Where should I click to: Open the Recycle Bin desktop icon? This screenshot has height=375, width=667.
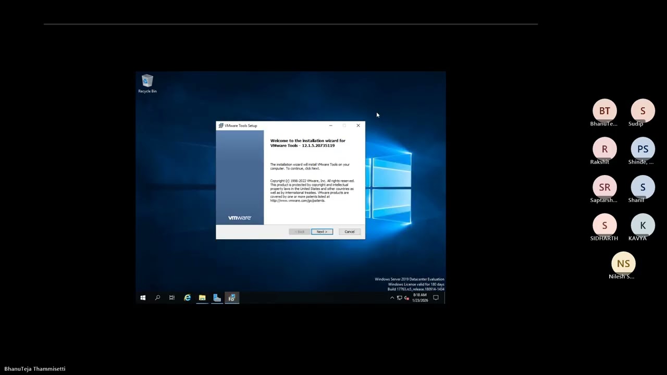(147, 84)
